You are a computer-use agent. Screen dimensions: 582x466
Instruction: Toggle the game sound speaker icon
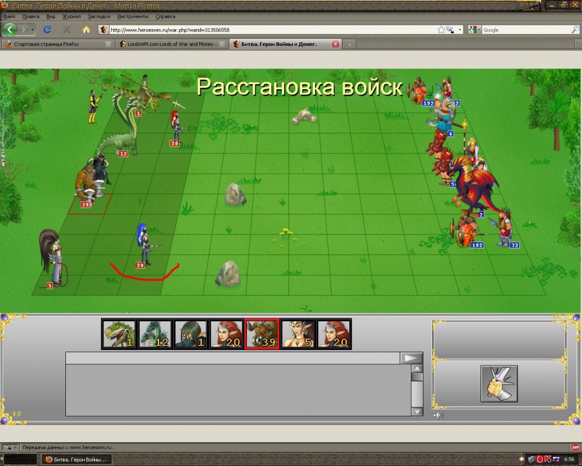point(438,415)
